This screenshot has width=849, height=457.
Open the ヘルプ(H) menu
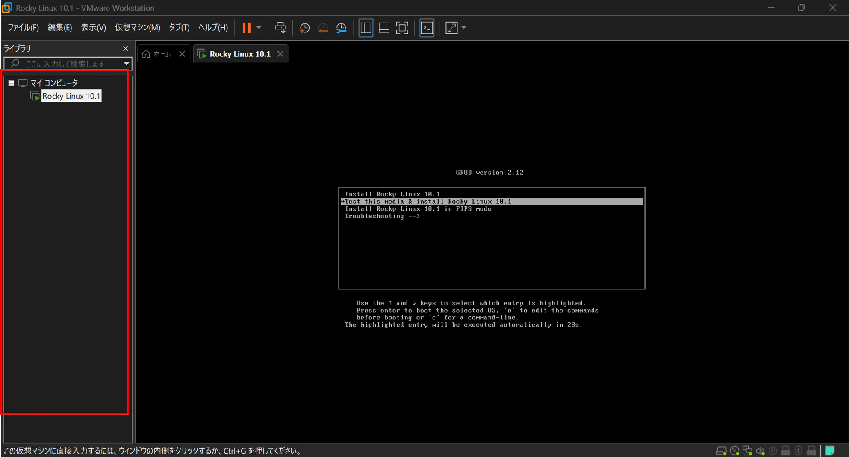[x=213, y=28]
